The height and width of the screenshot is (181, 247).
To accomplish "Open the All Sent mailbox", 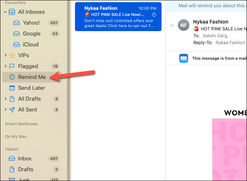I will click(x=28, y=110).
